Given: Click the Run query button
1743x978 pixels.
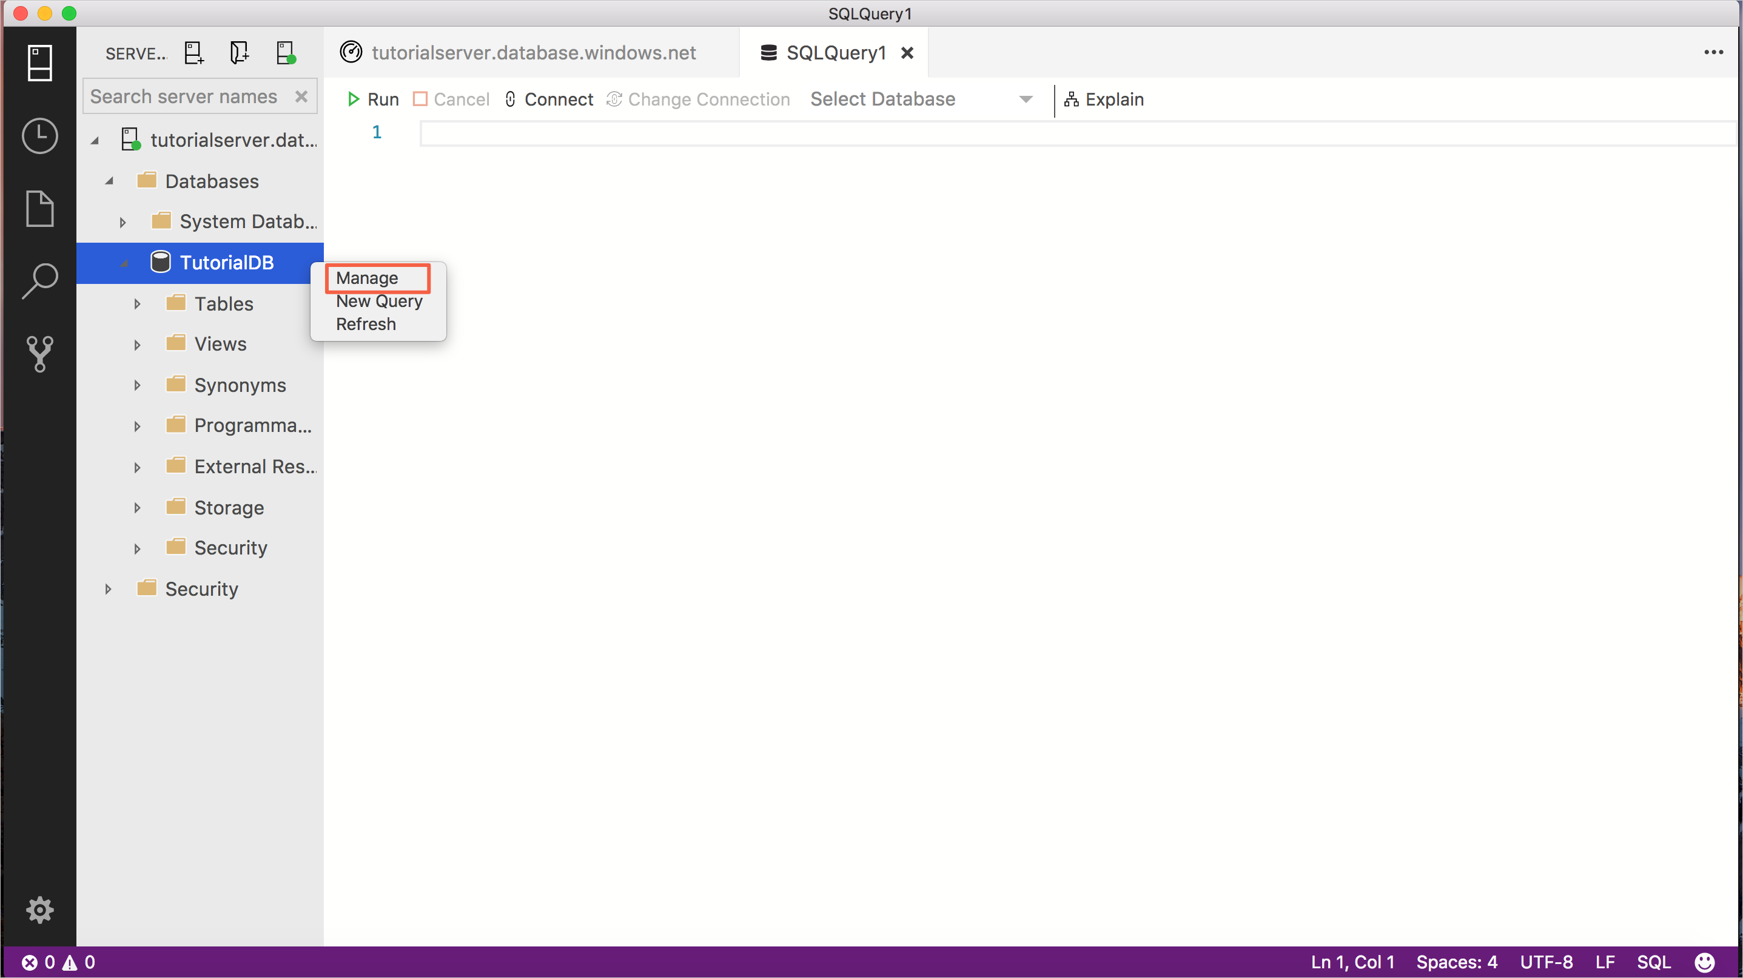Looking at the screenshot, I should (372, 99).
